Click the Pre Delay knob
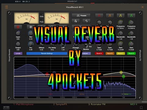This screenshot has height=110, width=147. (52, 44)
